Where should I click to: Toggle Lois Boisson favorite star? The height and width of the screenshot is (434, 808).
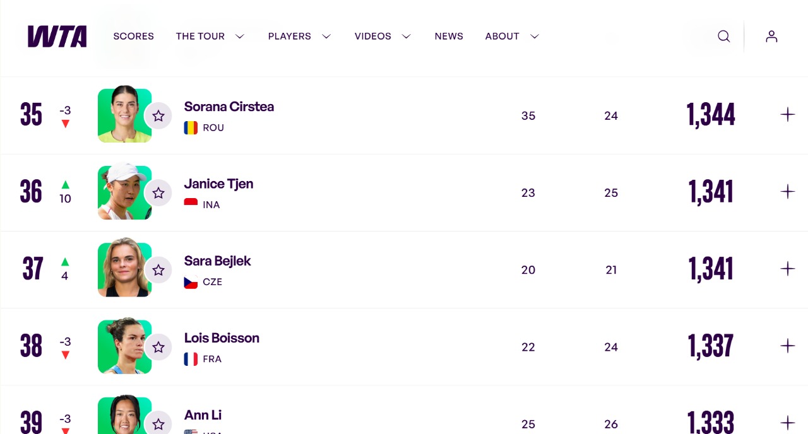point(158,347)
